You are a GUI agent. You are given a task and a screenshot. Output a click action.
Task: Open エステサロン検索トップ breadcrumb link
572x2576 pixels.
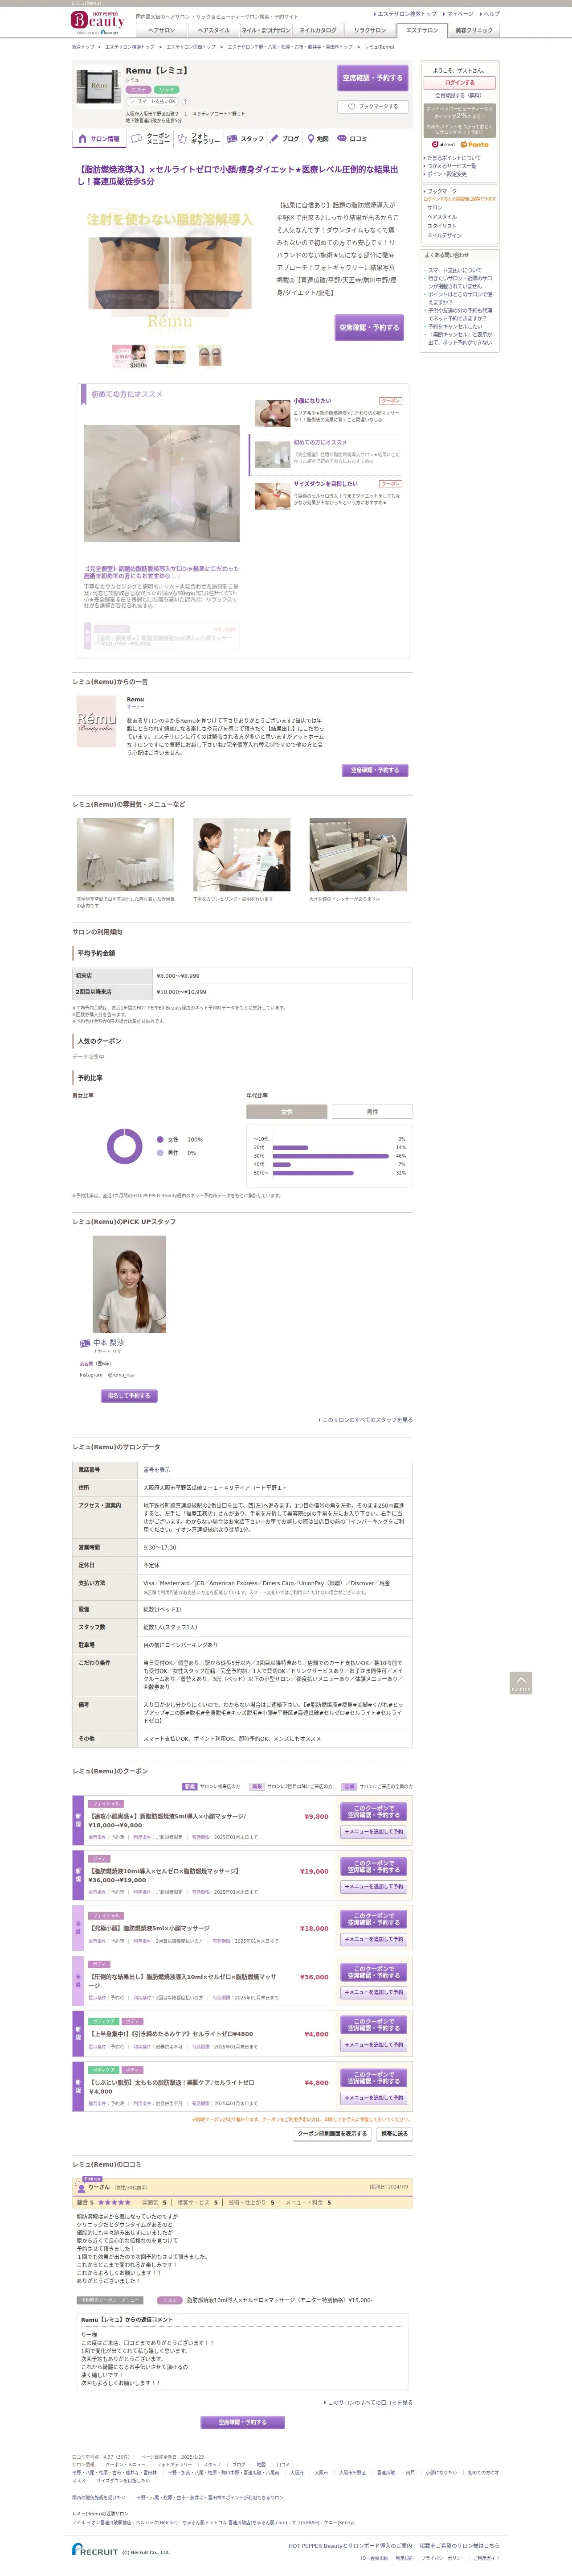[130, 47]
